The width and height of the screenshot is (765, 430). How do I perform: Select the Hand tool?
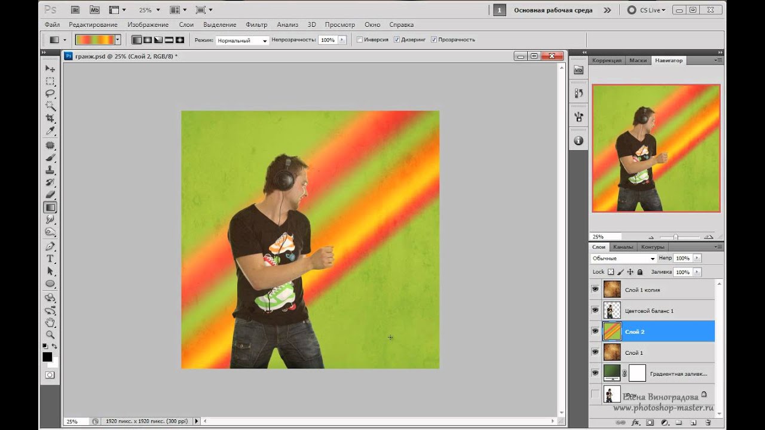pos(50,322)
